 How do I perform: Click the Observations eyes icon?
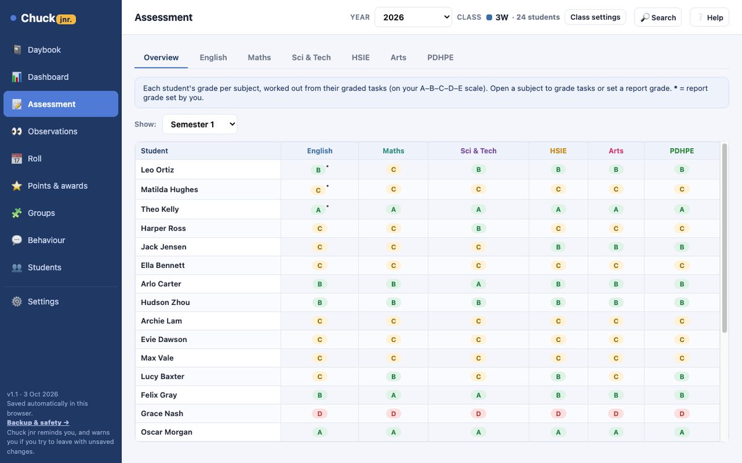pyautogui.click(x=17, y=131)
